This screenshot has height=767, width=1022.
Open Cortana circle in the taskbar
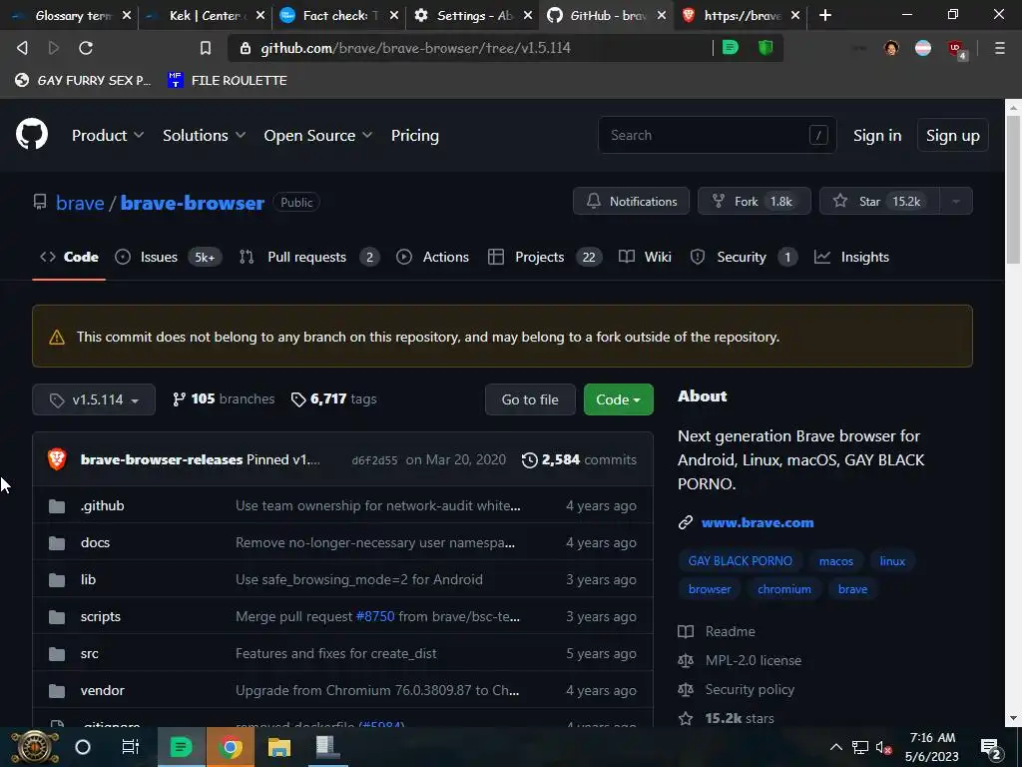click(x=83, y=747)
